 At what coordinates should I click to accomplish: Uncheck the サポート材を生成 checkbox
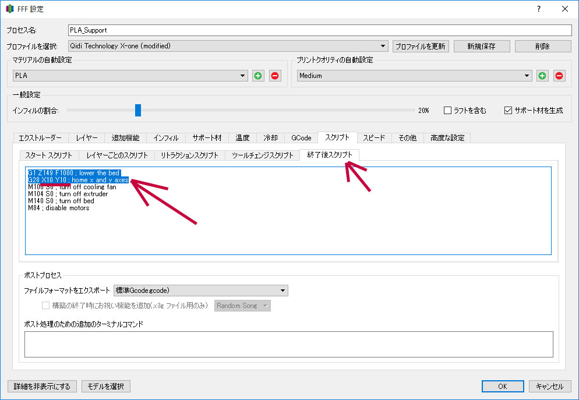[508, 110]
